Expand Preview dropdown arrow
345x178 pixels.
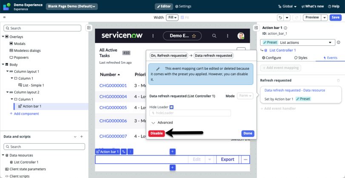tap(325, 17)
